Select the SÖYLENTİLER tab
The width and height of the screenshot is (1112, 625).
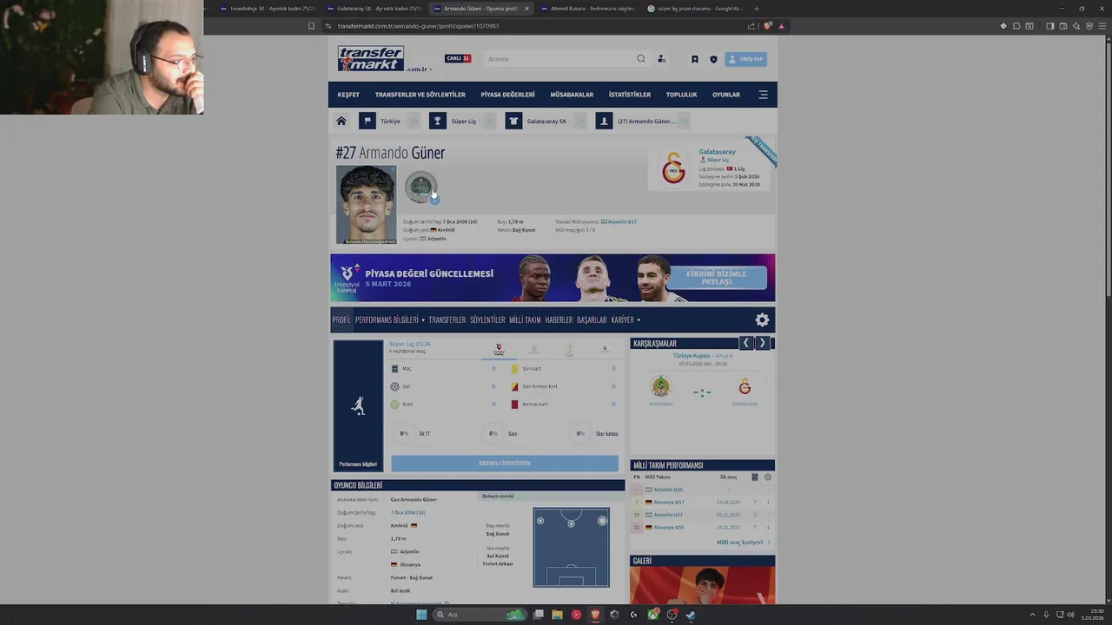(x=487, y=319)
